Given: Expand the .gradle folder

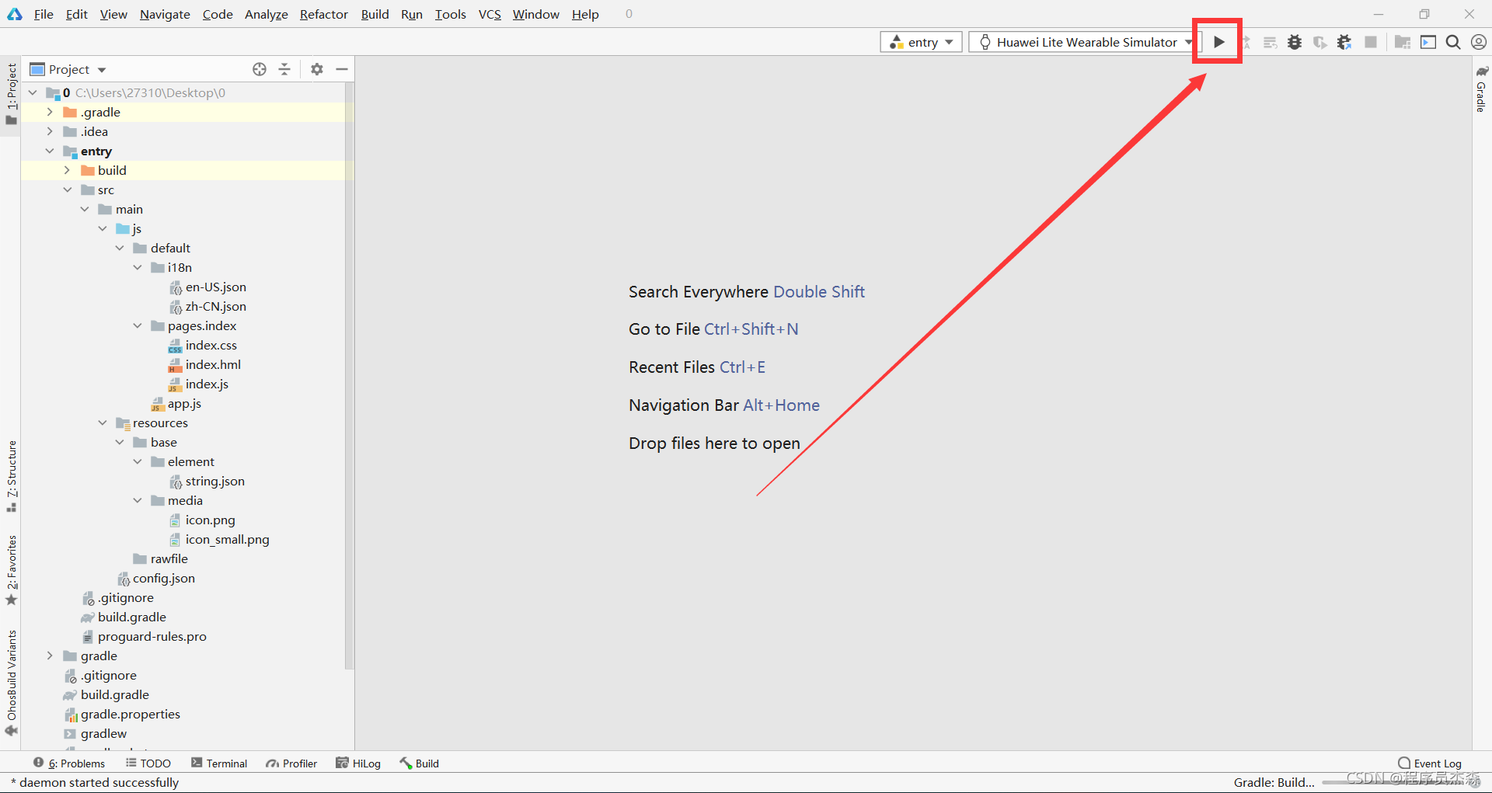Looking at the screenshot, I should tap(50, 112).
